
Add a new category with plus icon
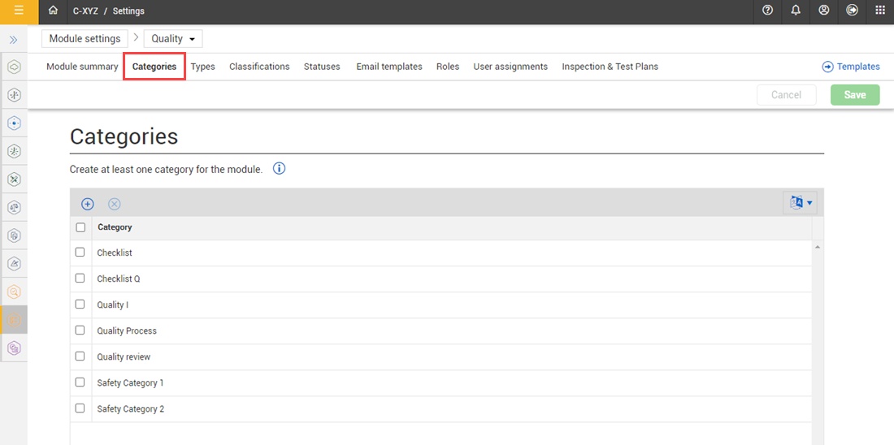coord(88,204)
